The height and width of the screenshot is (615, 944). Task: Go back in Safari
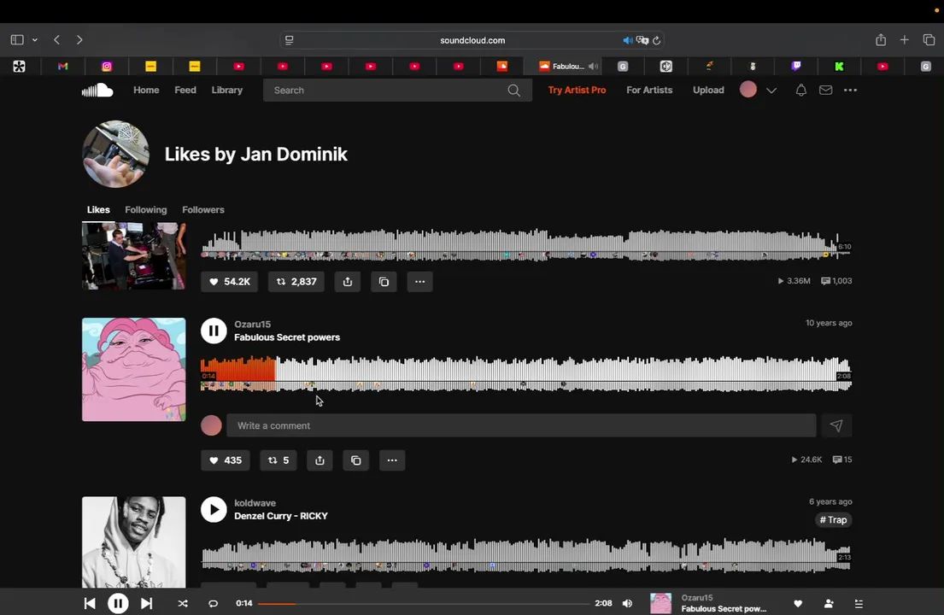(56, 39)
